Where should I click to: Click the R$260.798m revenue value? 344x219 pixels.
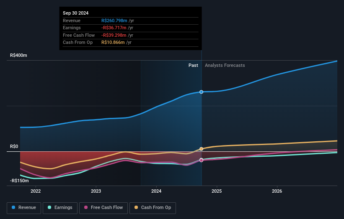pyautogui.click(x=114, y=20)
